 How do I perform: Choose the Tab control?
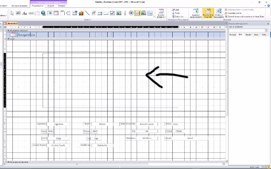pos(37,13)
